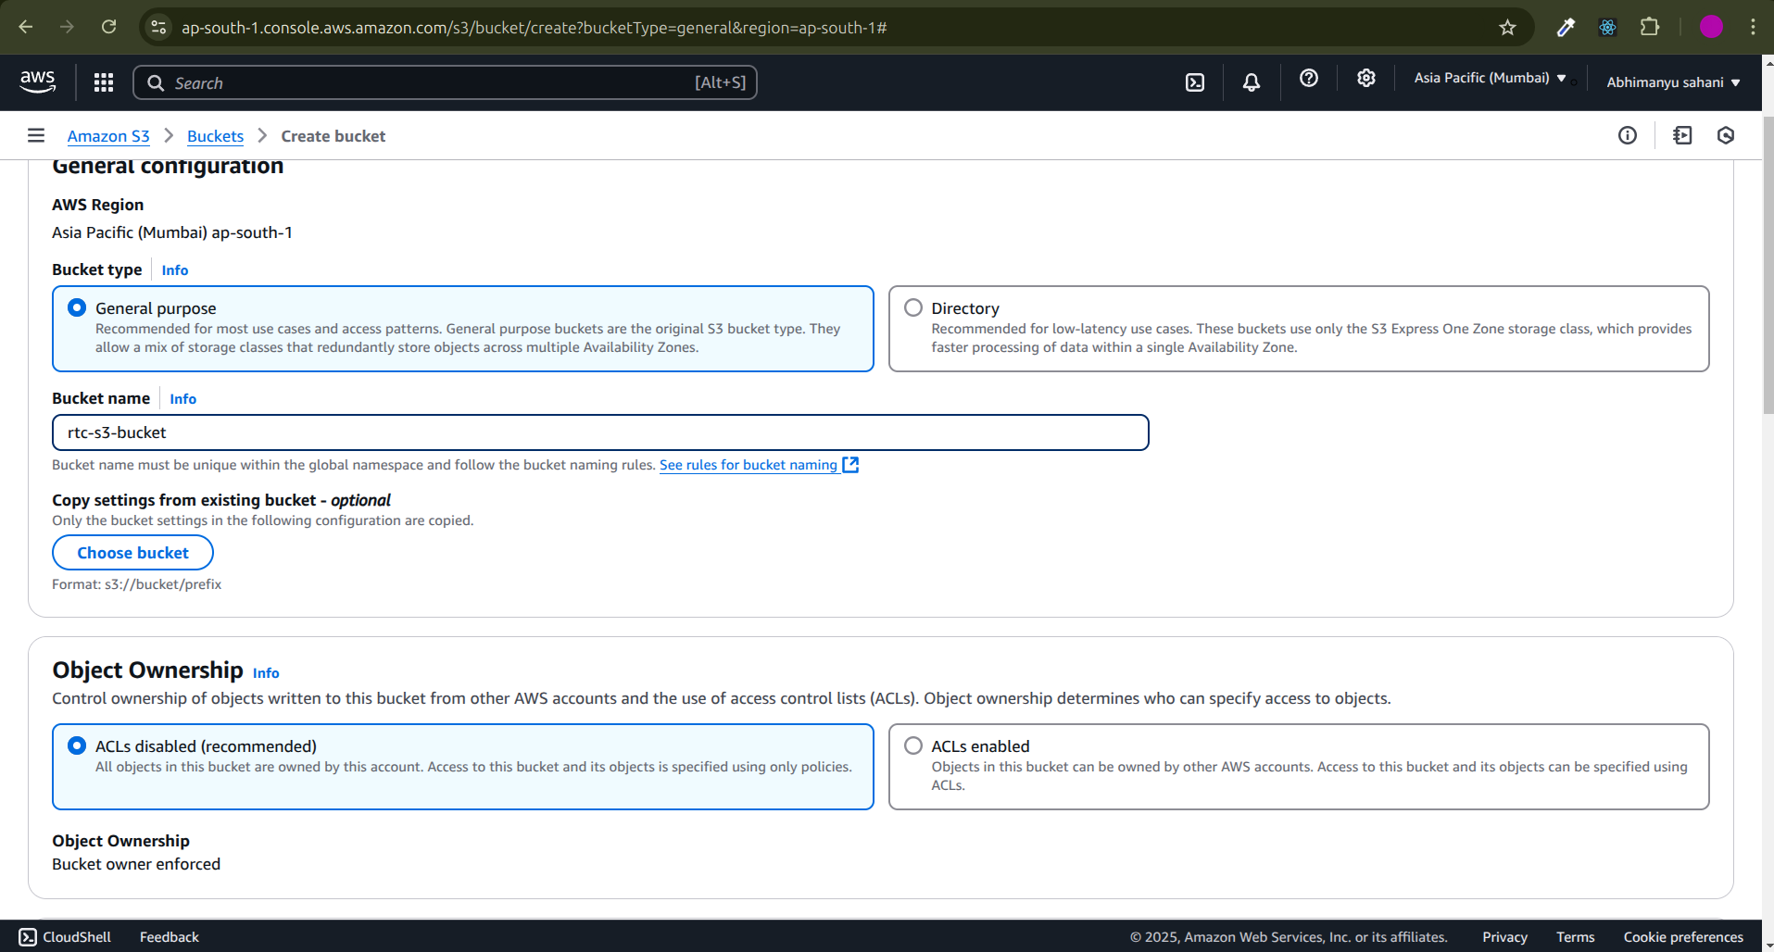The height and width of the screenshot is (952, 1774).
Task: Open the AWS settings gear icon
Action: pyautogui.click(x=1365, y=79)
